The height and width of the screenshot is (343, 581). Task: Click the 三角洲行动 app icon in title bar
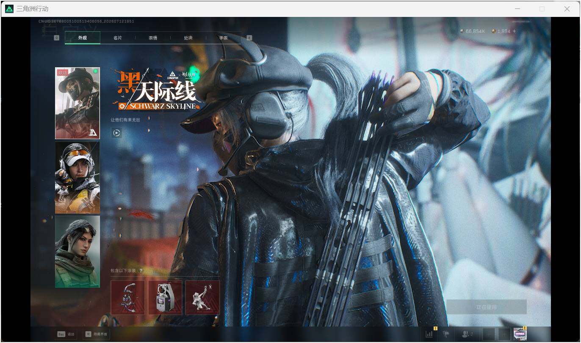pos(9,9)
